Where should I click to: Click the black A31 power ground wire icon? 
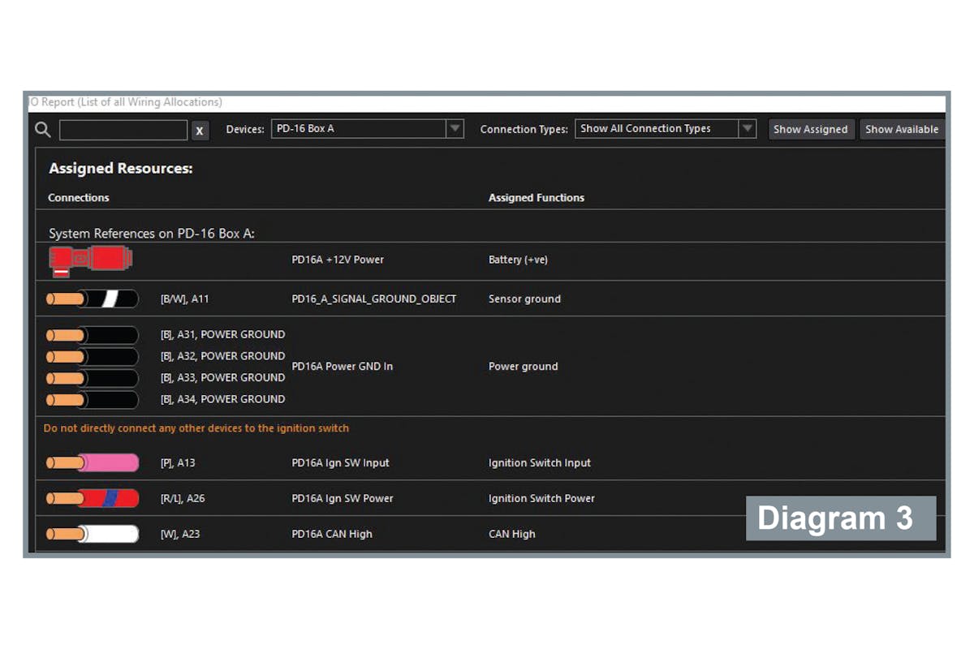pos(92,335)
